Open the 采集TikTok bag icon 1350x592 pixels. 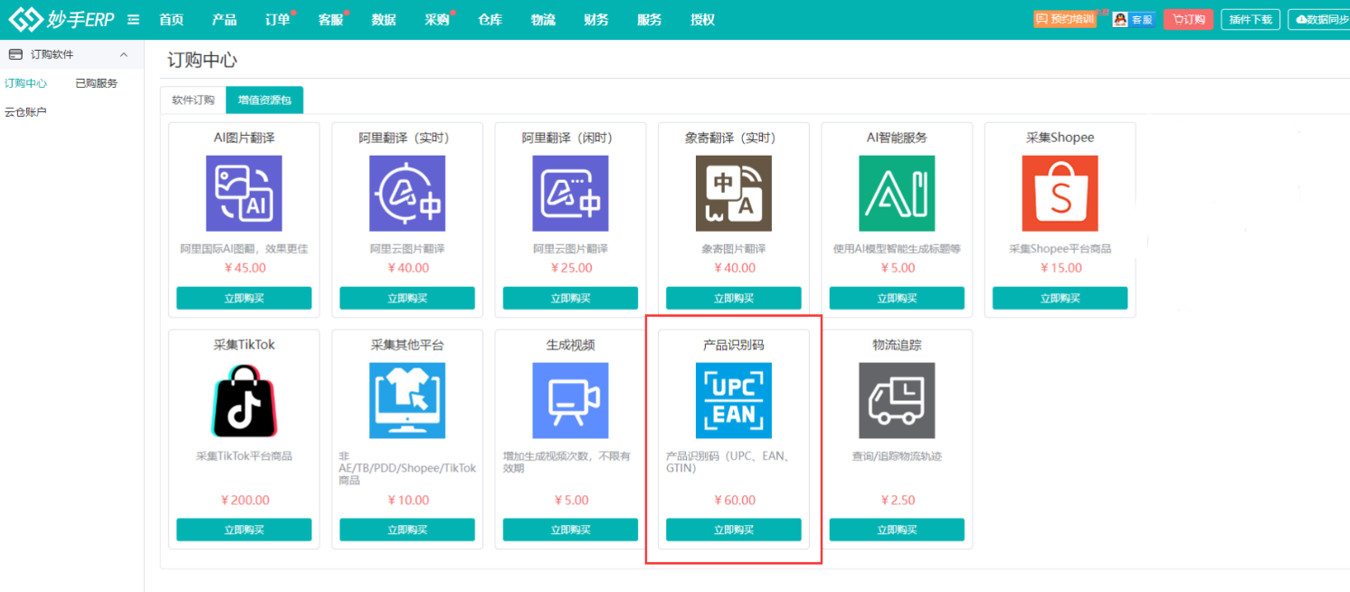[x=244, y=400]
